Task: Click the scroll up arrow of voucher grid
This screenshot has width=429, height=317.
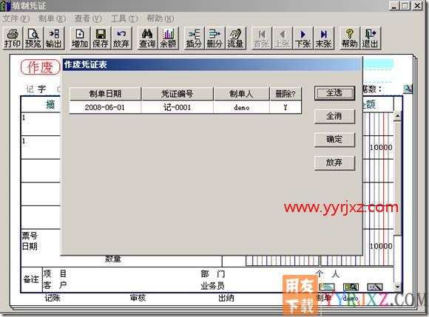Action: tap(397, 116)
